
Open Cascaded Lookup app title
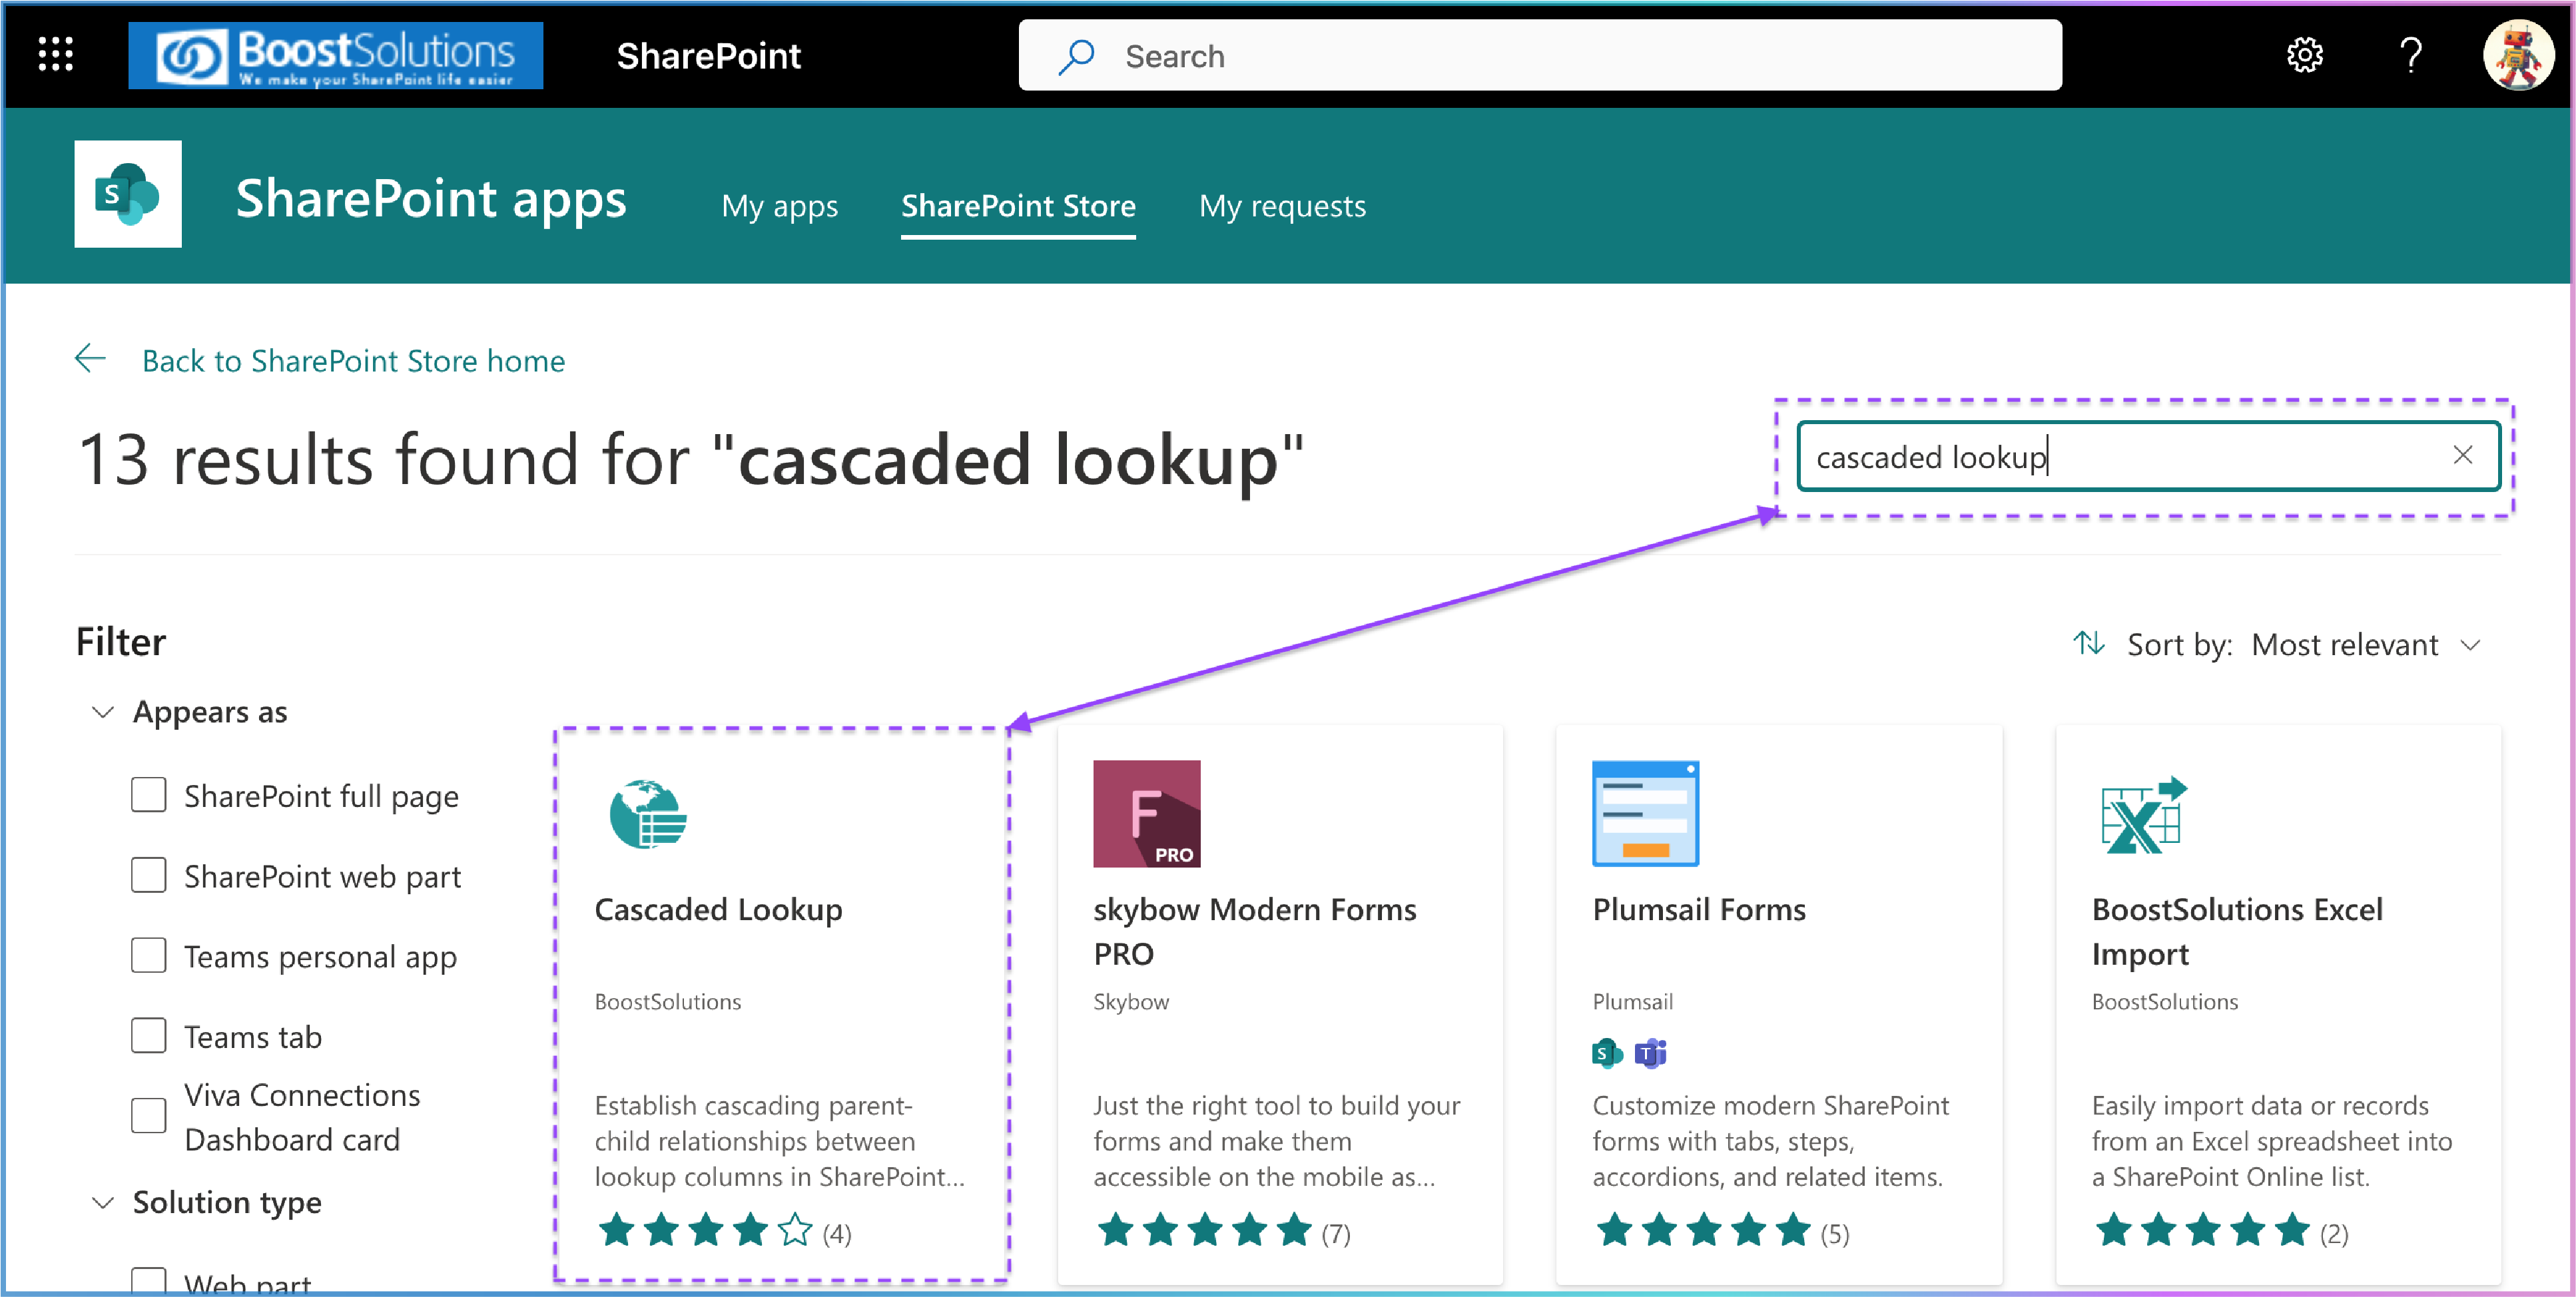coord(718,909)
